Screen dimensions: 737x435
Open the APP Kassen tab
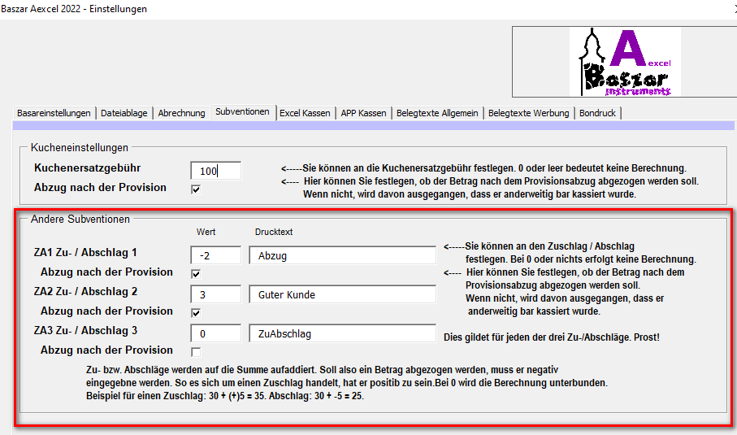tap(363, 113)
